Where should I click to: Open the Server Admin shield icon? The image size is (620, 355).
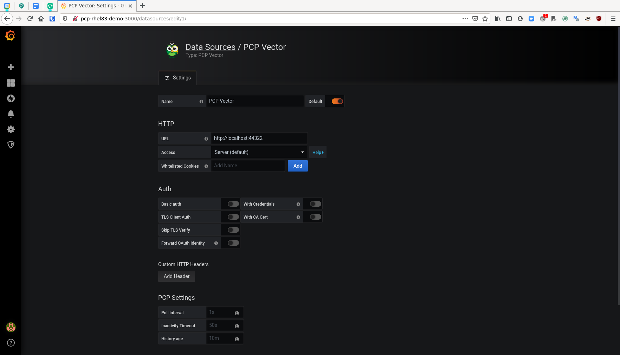point(11,145)
